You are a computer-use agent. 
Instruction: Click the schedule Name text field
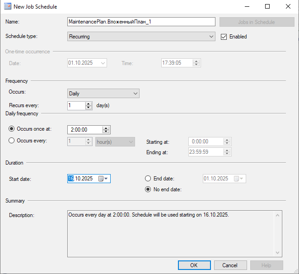coord(141,22)
